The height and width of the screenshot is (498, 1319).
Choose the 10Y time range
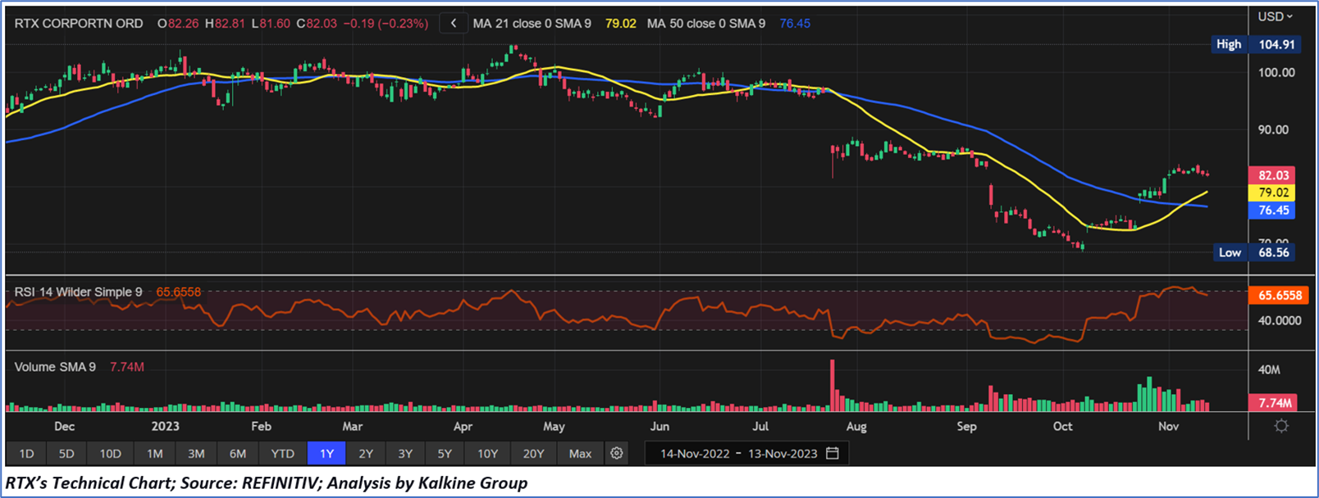pyautogui.click(x=487, y=453)
